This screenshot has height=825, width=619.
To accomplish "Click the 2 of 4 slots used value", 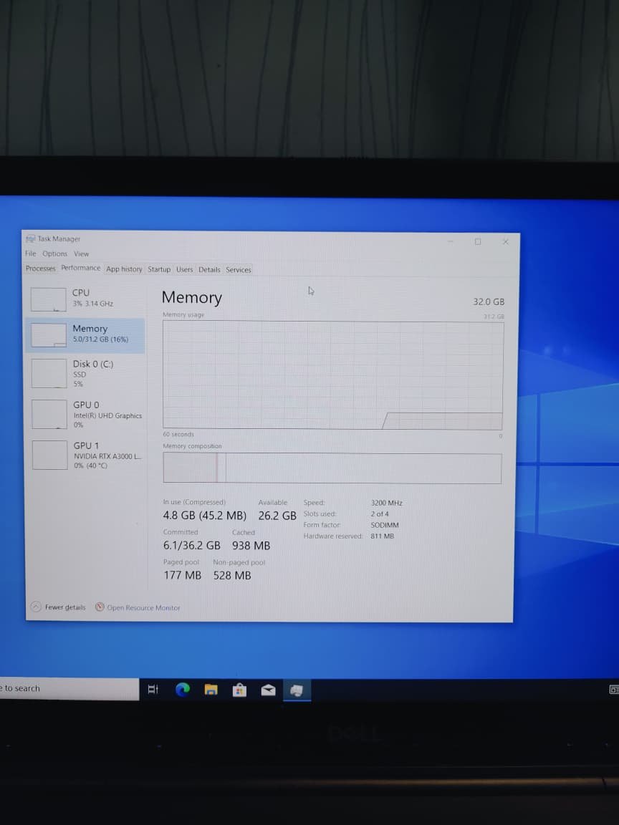I will tap(380, 514).
